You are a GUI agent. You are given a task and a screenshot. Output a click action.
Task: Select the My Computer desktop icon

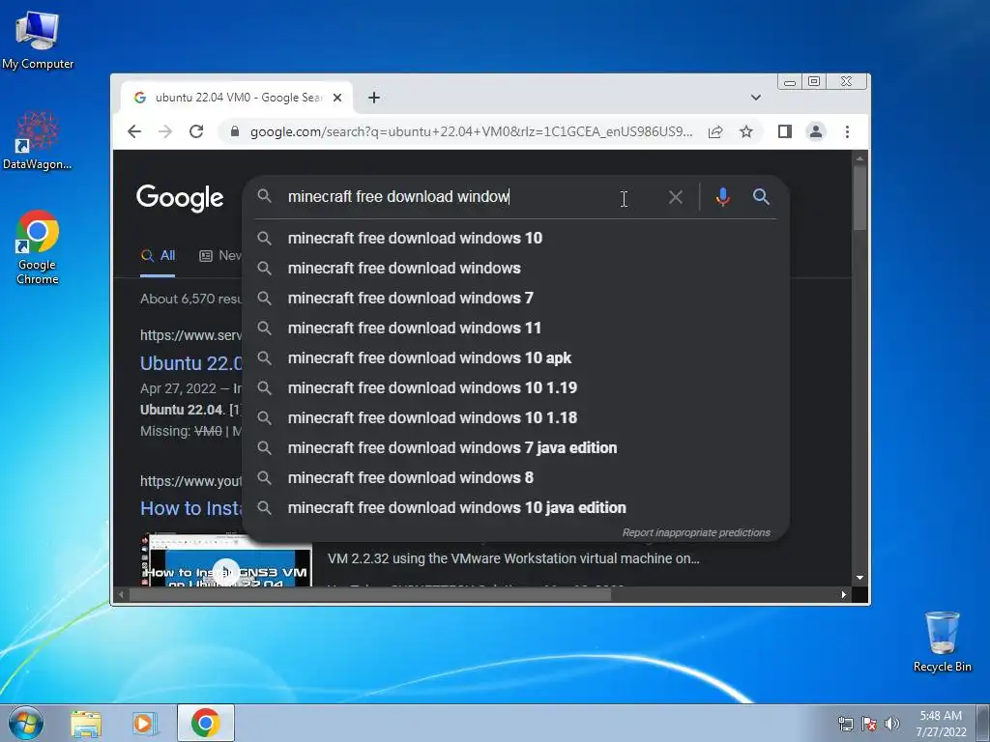38,41
